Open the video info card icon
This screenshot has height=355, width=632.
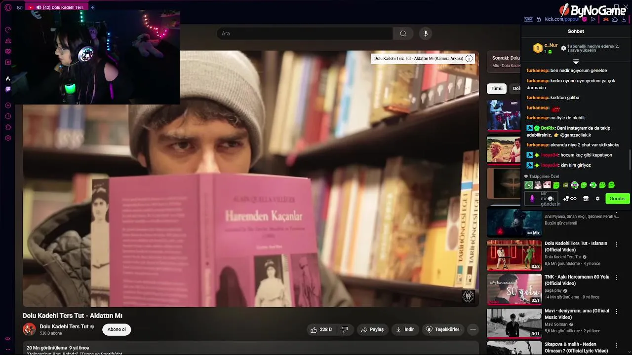[469, 58]
